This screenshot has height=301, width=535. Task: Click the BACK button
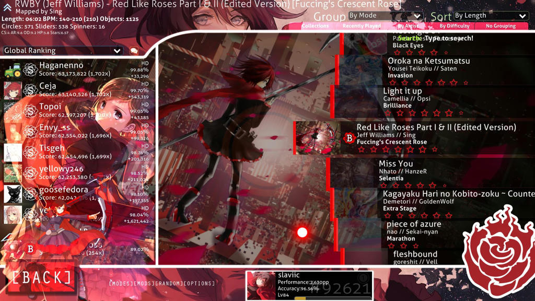pos(42,277)
